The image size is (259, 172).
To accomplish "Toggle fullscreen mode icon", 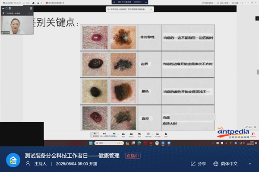I will pos(242,3).
